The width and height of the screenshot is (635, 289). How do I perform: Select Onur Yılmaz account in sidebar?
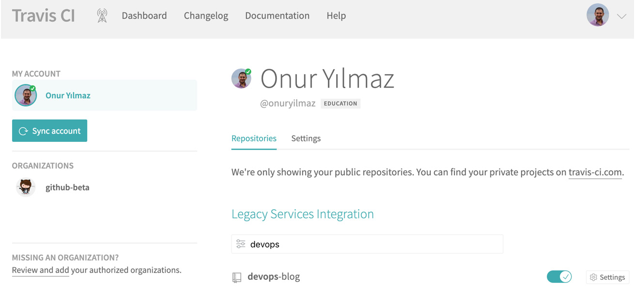(68, 95)
